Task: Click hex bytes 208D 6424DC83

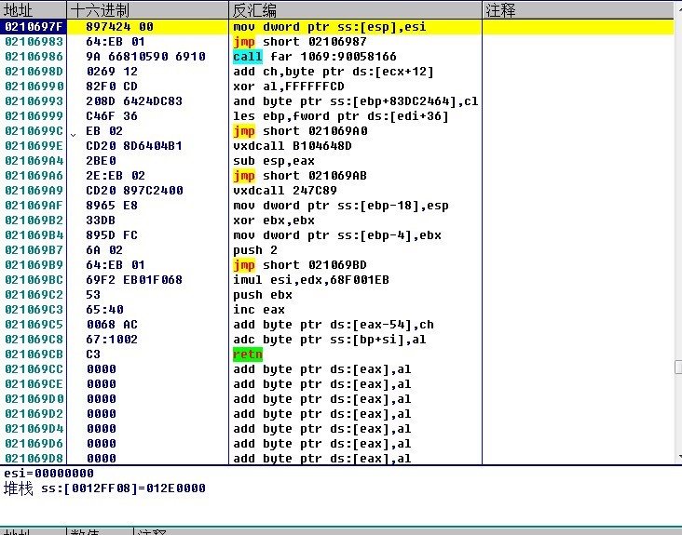Action: [134, 101]
